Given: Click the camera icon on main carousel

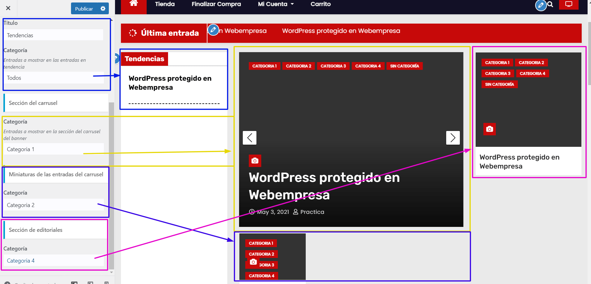Looking at the screenshot, I should [255, 161].
